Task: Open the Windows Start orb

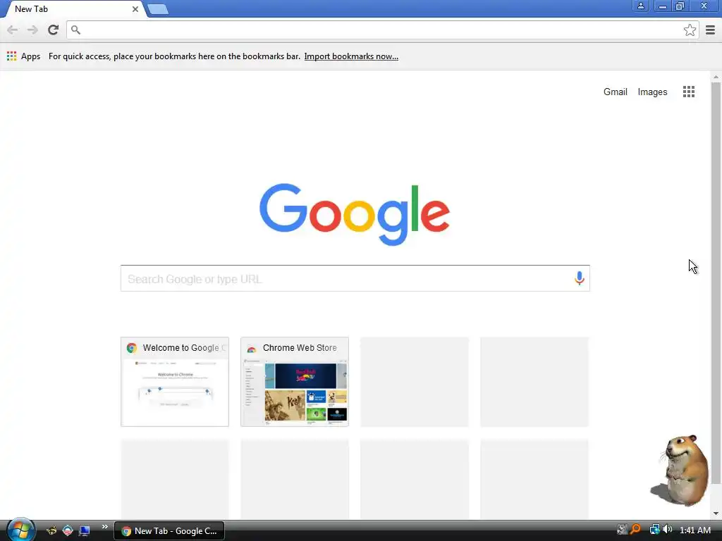Action: coord(20,530)
